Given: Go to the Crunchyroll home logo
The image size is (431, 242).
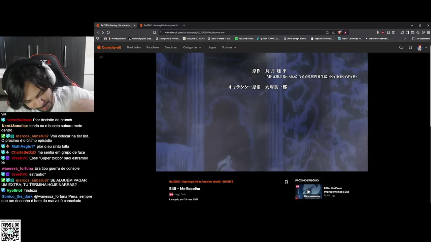Looking at the screenshot, I should (x=109, y=47).
